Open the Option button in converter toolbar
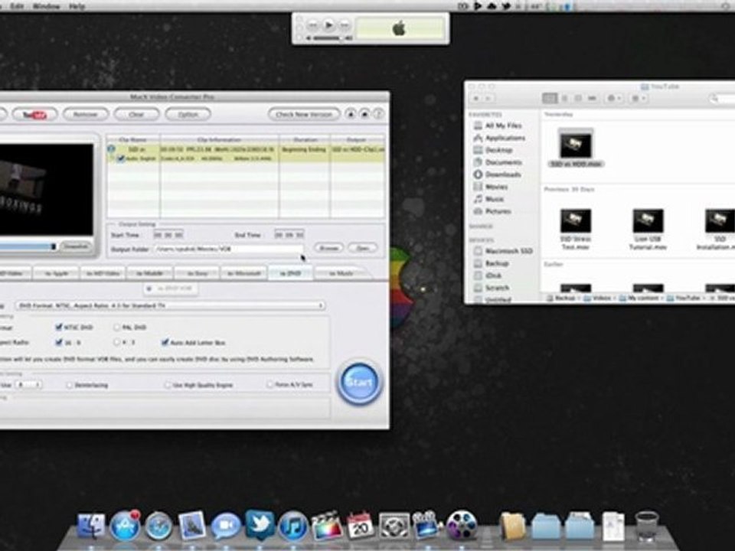 188,114
